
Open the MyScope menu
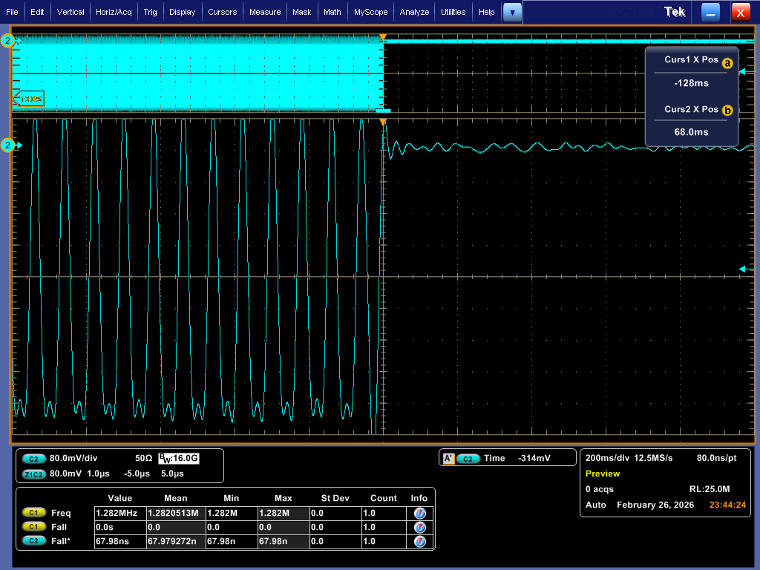coord(370,12)
